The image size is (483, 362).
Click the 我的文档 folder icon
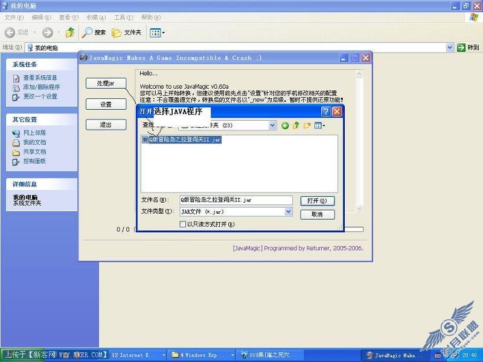coord(16,143)
